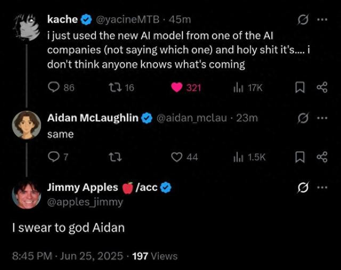Bookmark Aidan McLaughlin's tweet
Image resolution: width=341 pixels, height=270 pixels.
tap(300, 157)
